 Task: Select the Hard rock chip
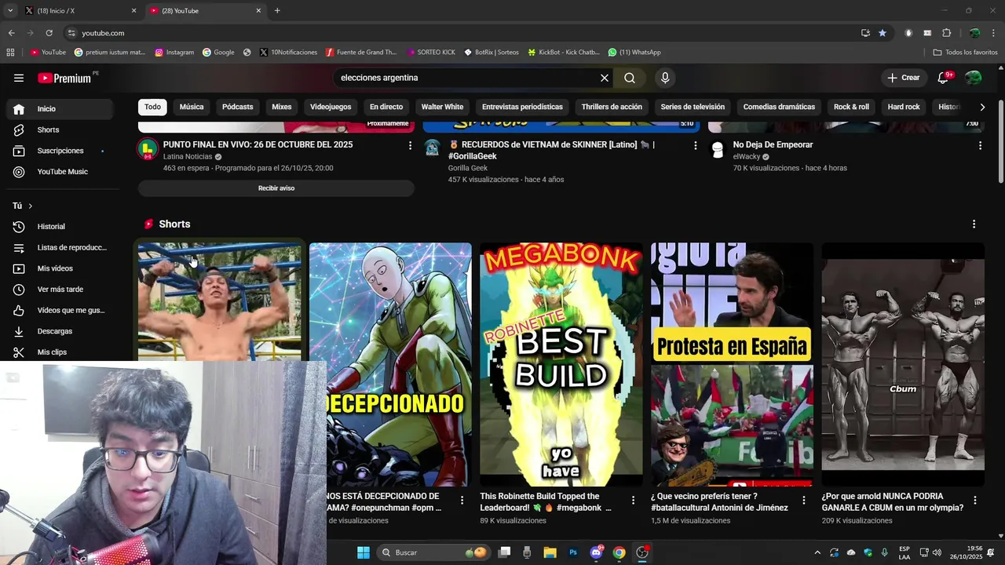coord(904,107)
